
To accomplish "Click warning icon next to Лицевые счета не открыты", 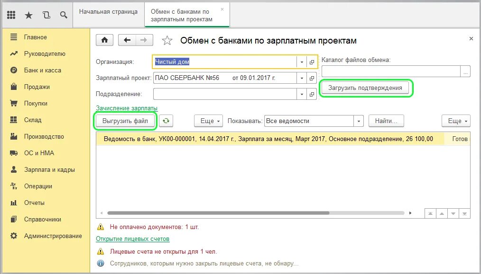I will (100, 251).
